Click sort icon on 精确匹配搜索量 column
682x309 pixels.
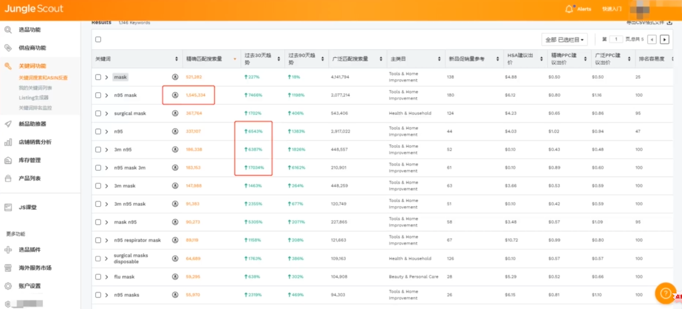click(x=235, y=59)
